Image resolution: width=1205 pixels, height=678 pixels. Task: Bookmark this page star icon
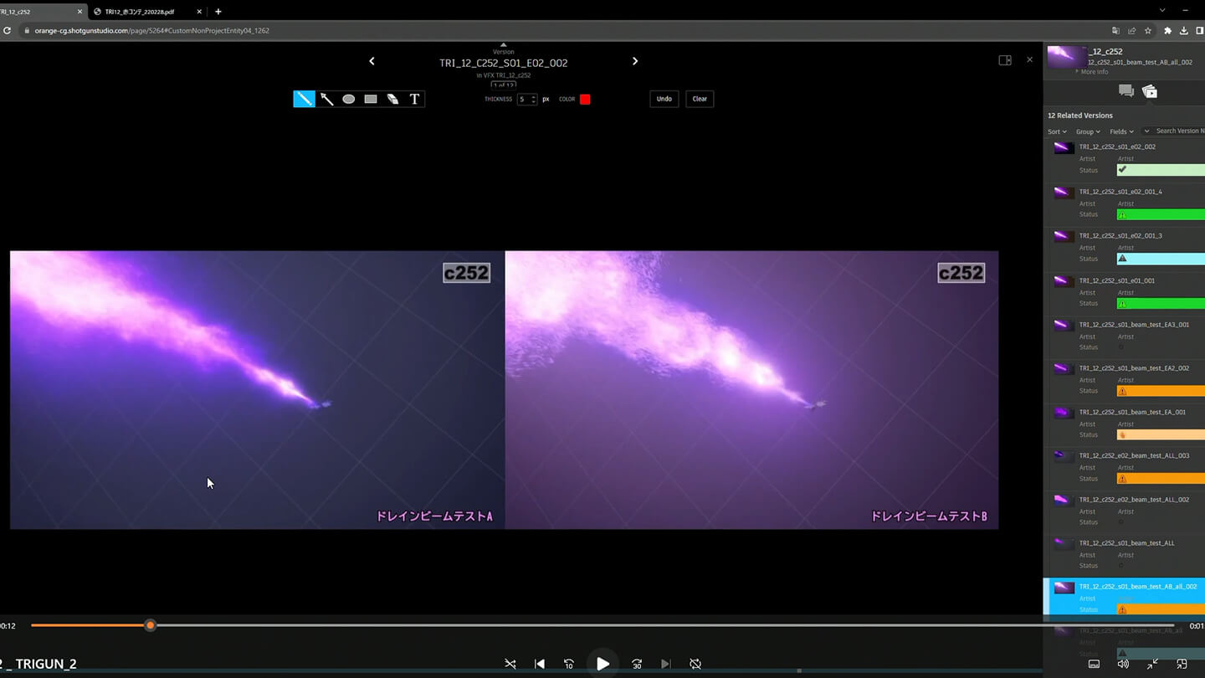(1147, 31)
